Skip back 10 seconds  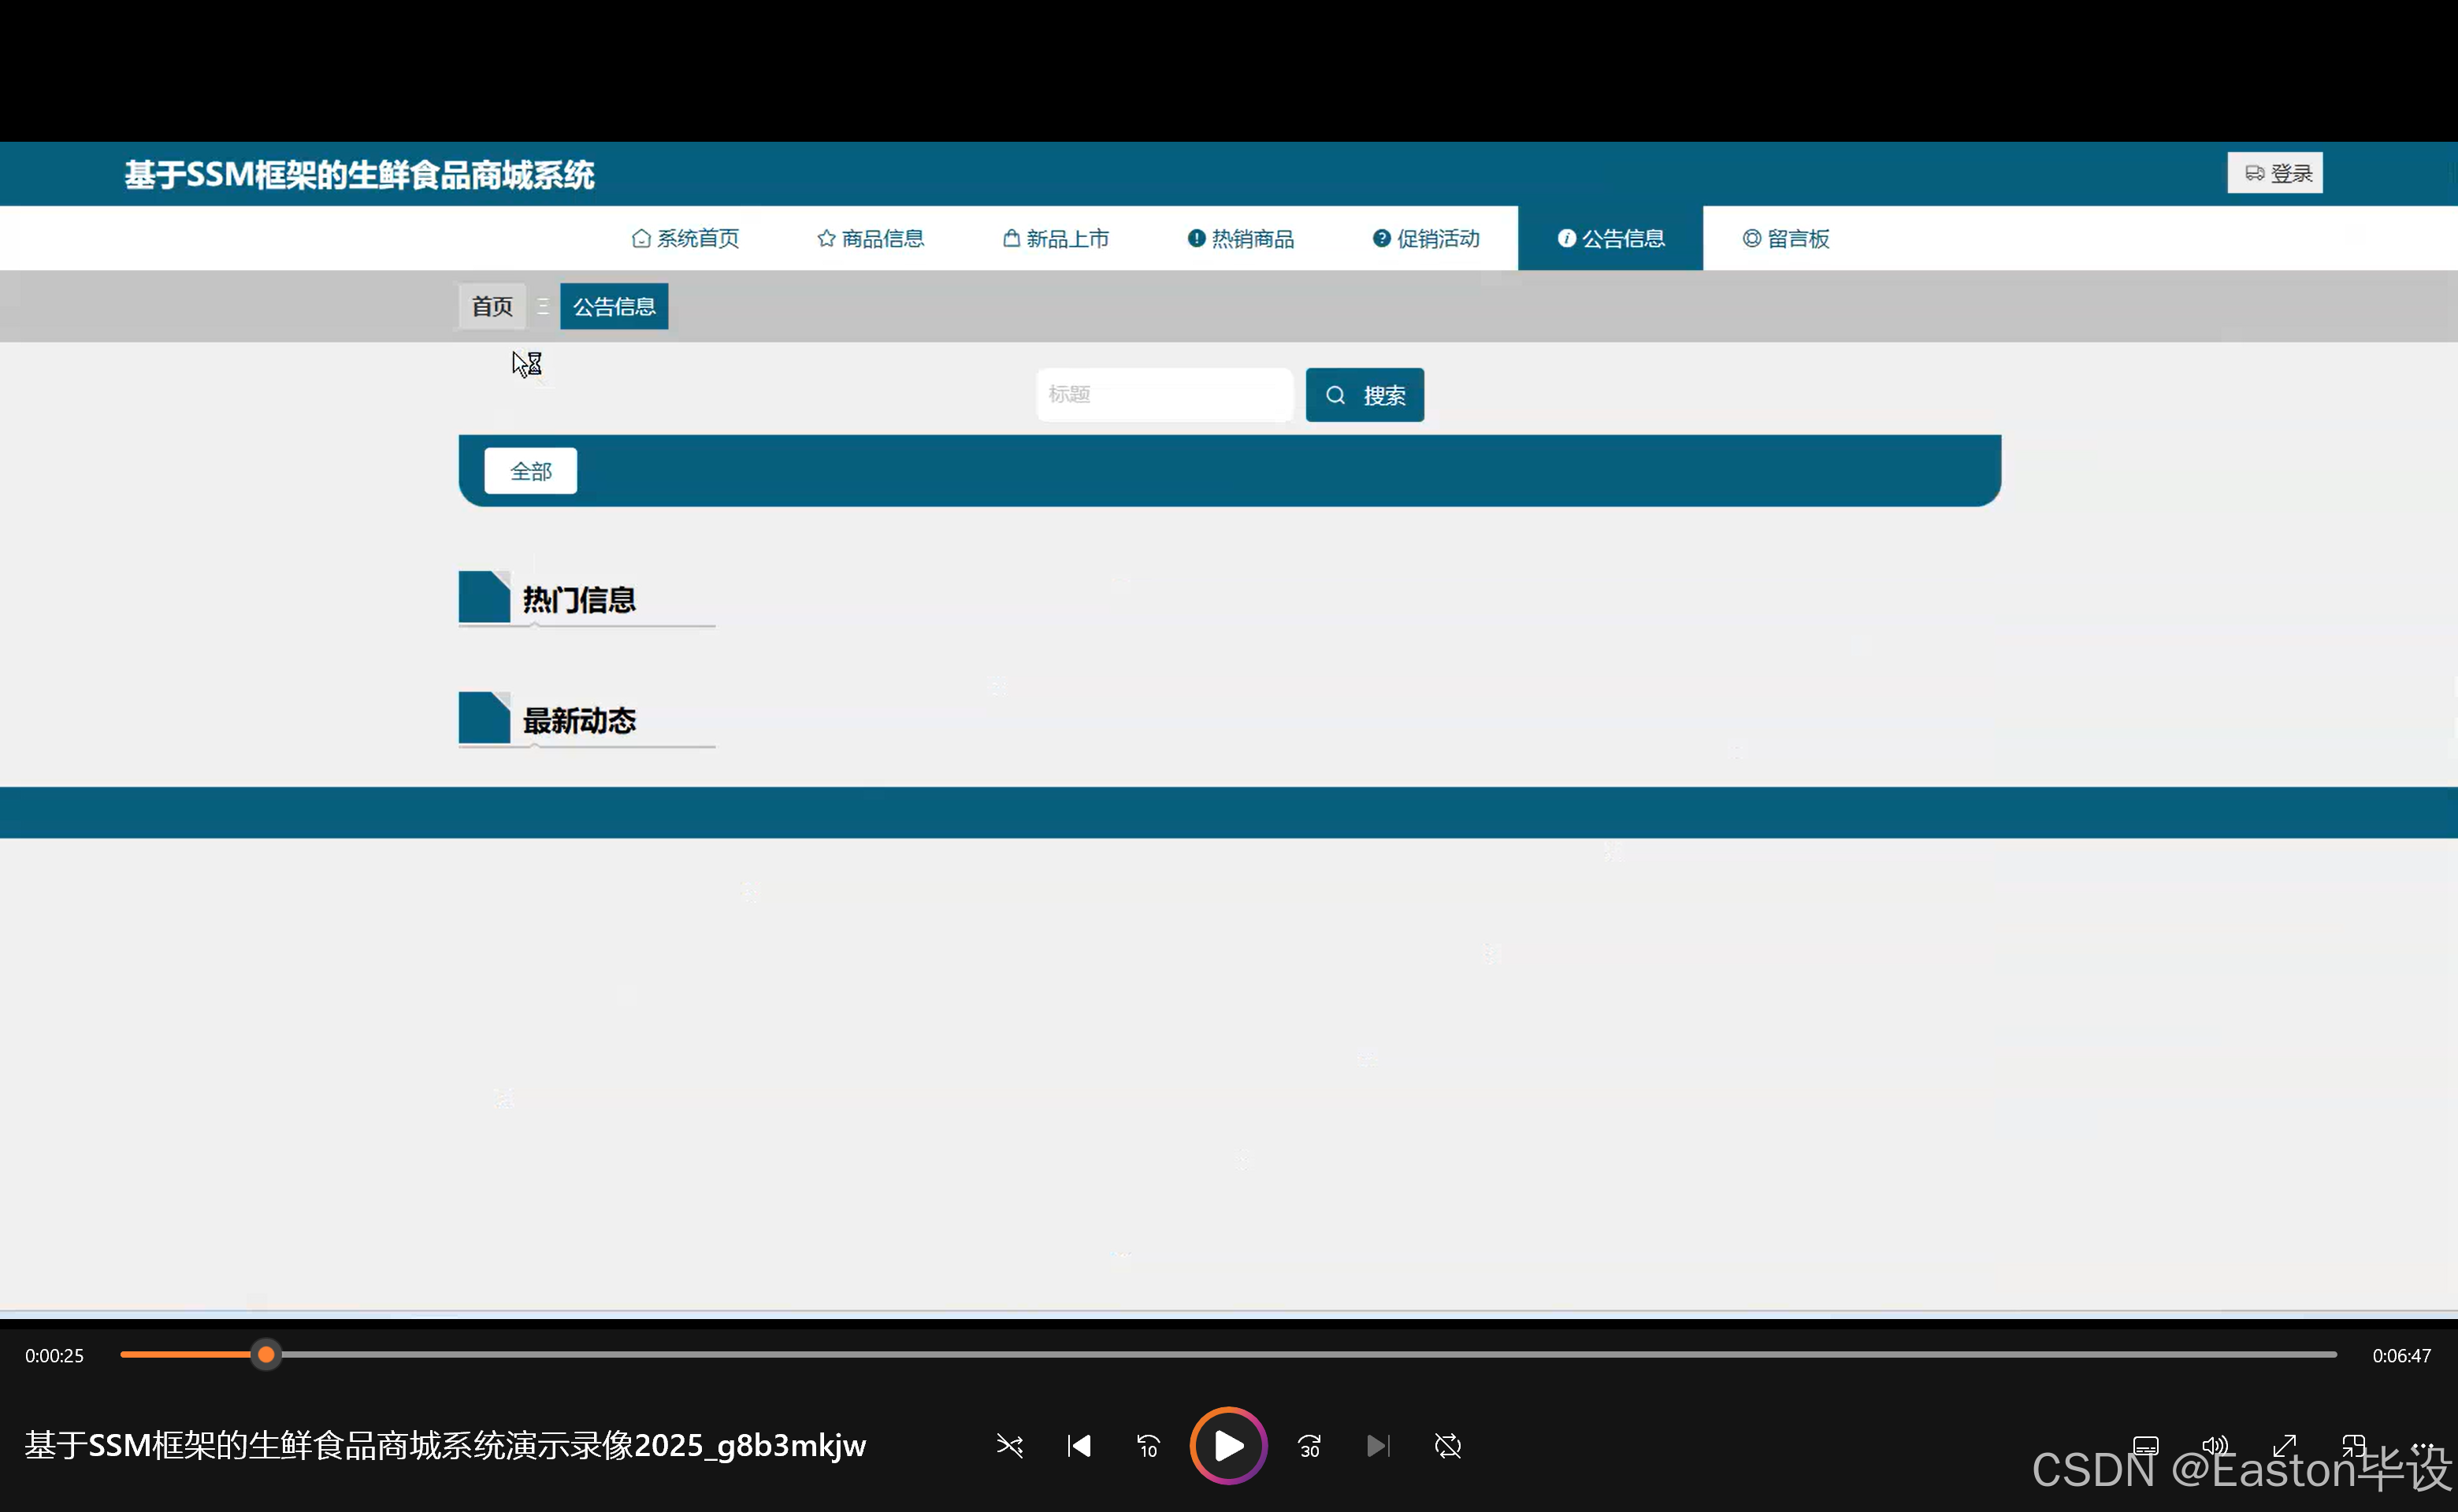click(x=1148, y=1446)
